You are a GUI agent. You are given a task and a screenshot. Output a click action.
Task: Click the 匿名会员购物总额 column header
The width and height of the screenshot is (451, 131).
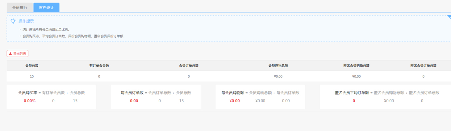click(356, 65)
